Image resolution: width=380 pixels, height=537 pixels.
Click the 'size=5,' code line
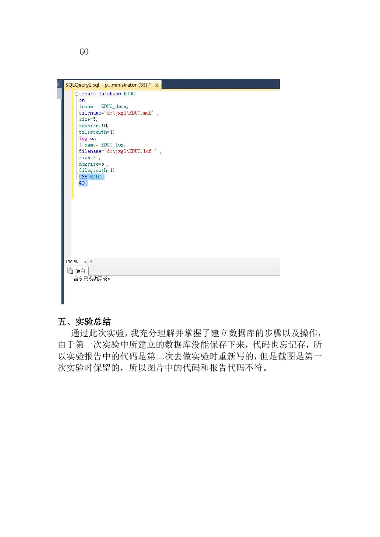[x=88, y=119]
